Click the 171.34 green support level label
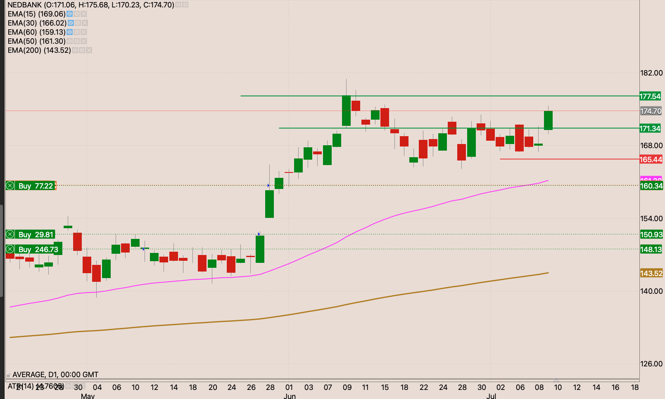Screen dimensions: 665x399 650,128
